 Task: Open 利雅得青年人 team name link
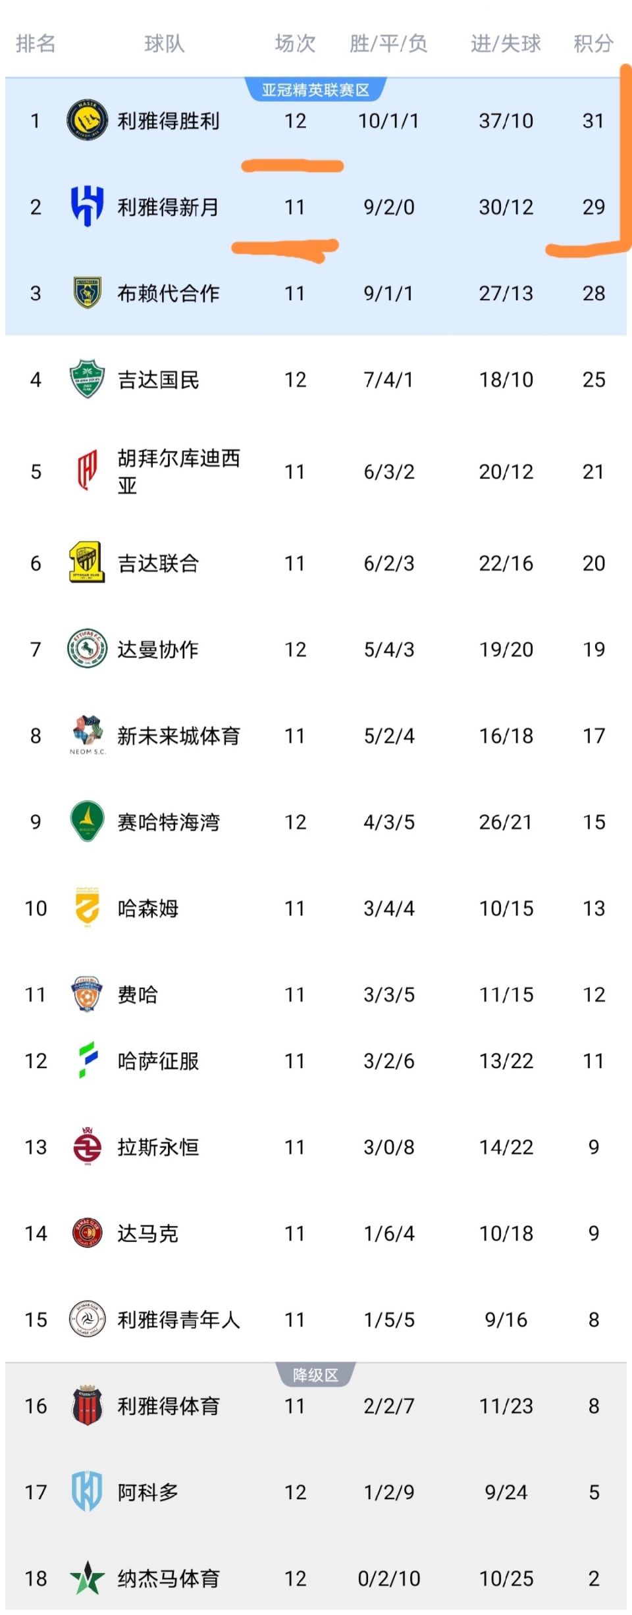178,1320
